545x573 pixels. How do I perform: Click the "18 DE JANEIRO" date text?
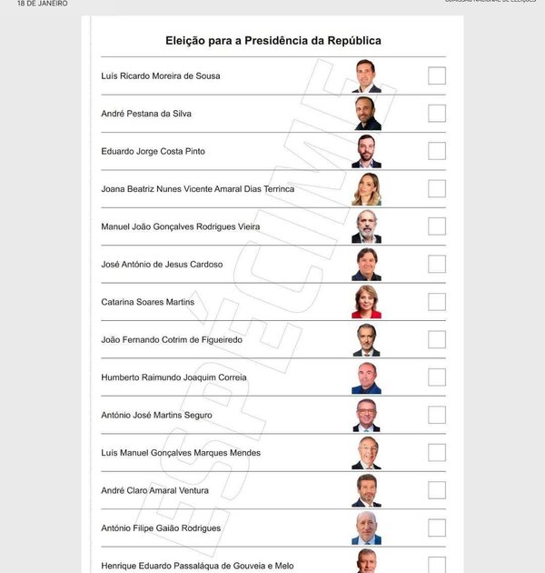click(x=42, y=4)
